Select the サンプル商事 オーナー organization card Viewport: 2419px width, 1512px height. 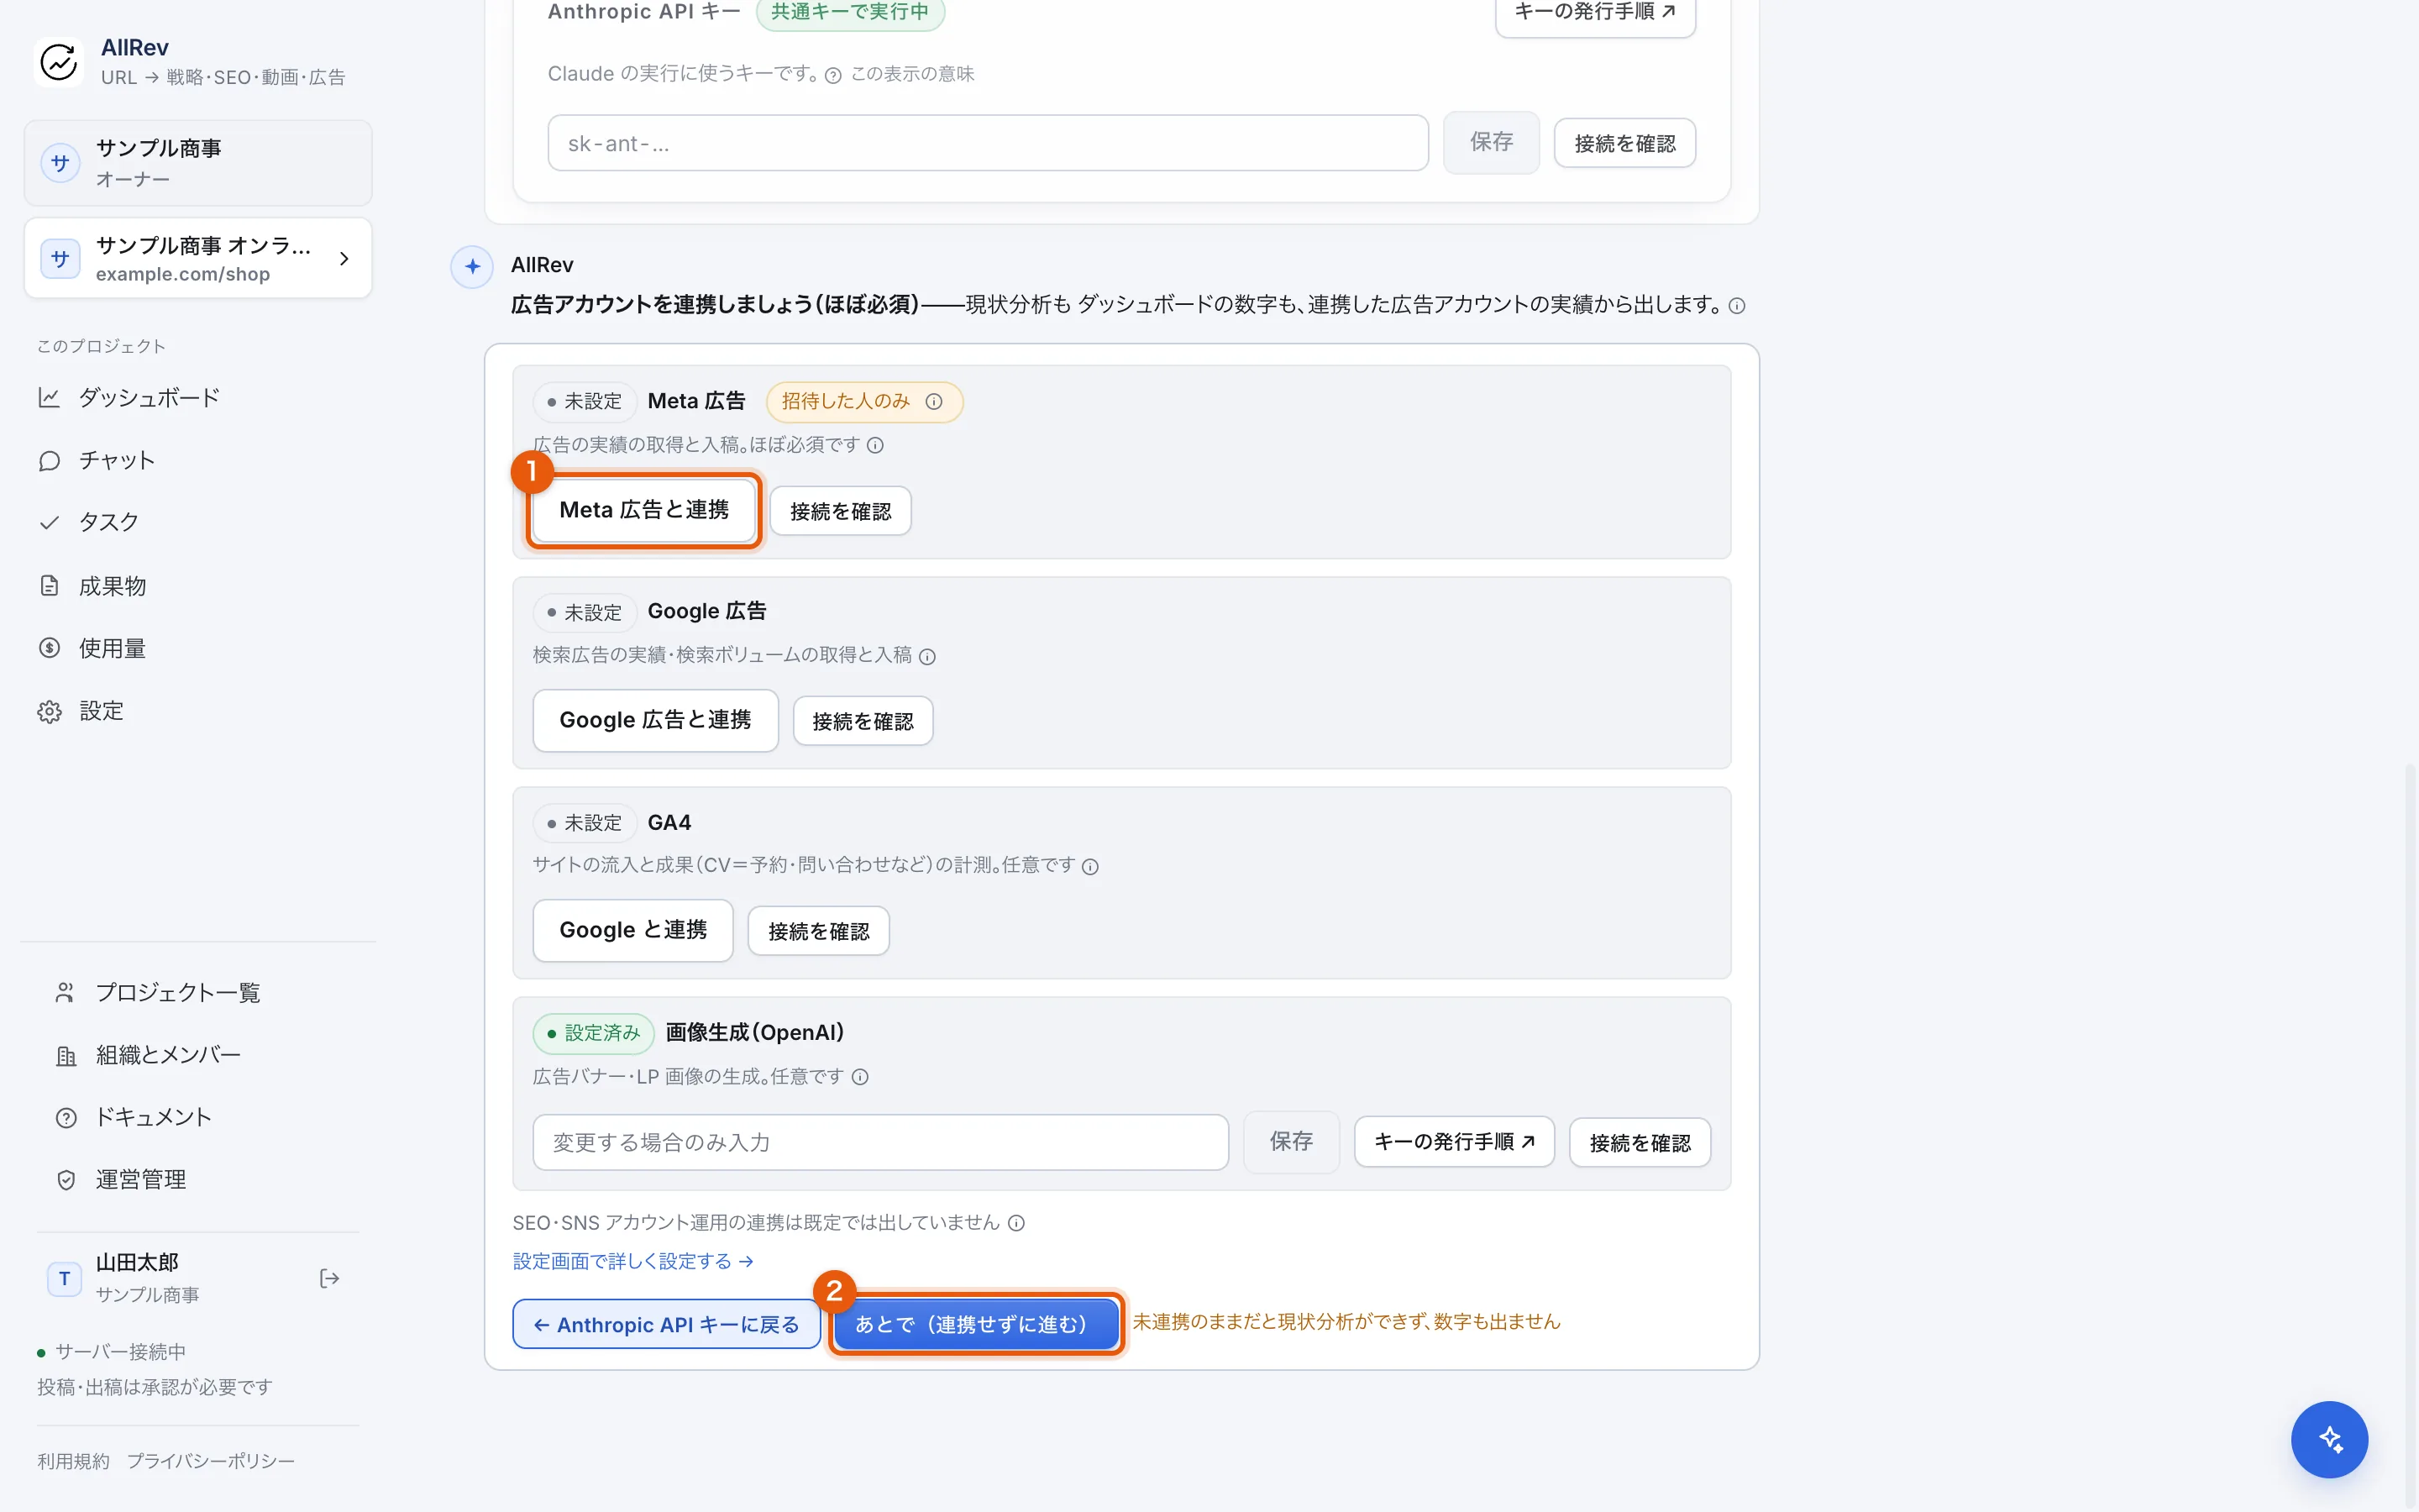198,163
